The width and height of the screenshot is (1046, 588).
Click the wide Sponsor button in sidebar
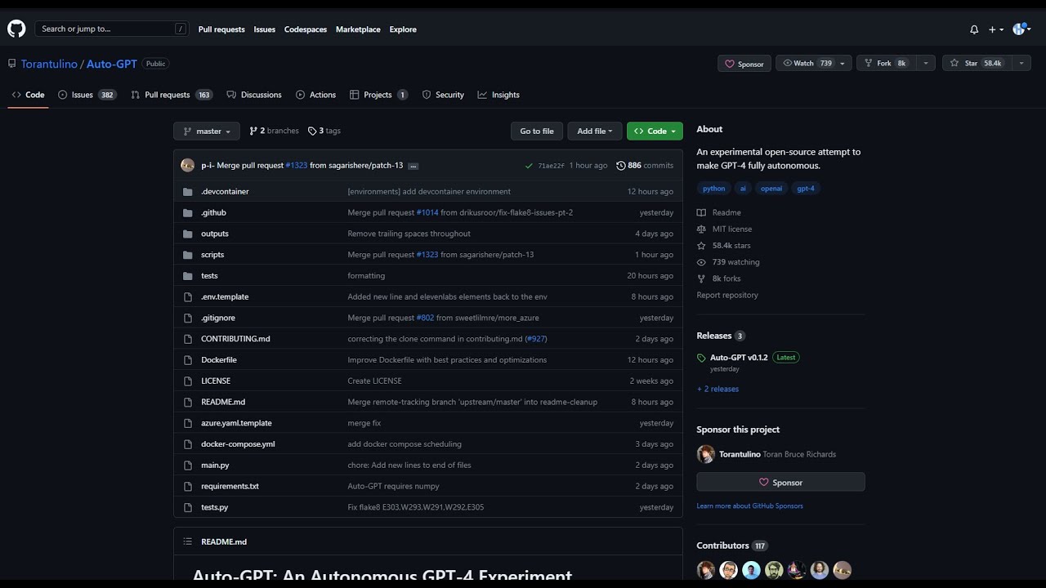tap(780, 483)
